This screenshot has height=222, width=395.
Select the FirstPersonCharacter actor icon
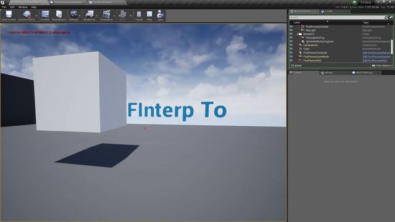pos(301,53)
